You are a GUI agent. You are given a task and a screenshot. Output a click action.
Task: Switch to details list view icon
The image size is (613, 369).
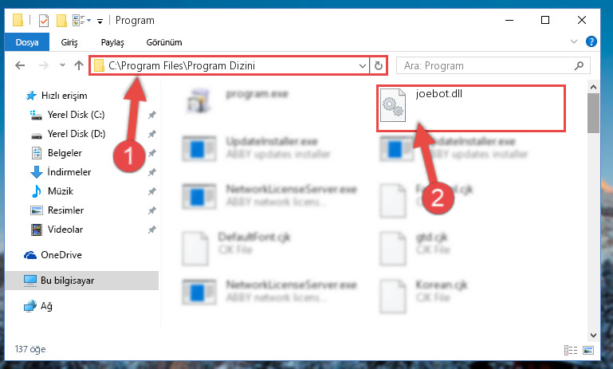[x=571, y=350]
